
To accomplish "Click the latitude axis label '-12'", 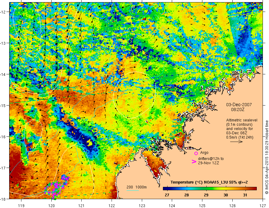I will click(x=3, y=12).
